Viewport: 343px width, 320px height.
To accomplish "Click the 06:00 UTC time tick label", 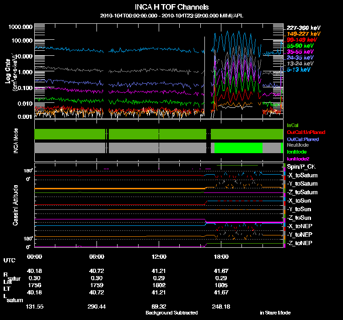I will tap(97, 257).
